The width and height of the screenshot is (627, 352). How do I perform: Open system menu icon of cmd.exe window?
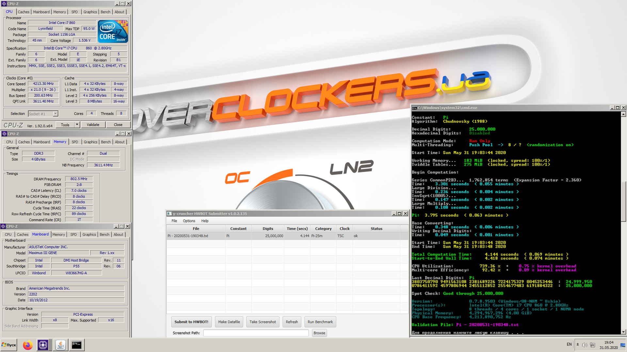[x=414, y=108]
